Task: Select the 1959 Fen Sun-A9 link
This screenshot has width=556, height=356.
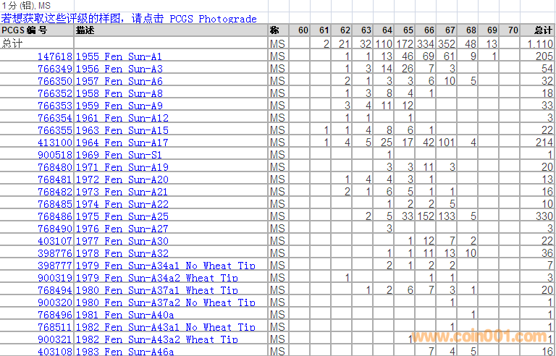Action: point(119,106)
